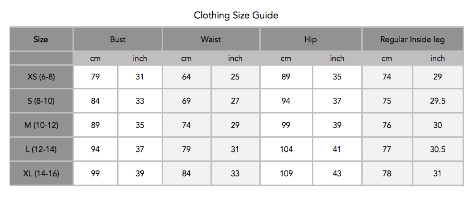The image size is (473, 198).
Task: Select the Regular Inside leg header
Action: pyautogui.click(x=412, y=39)
